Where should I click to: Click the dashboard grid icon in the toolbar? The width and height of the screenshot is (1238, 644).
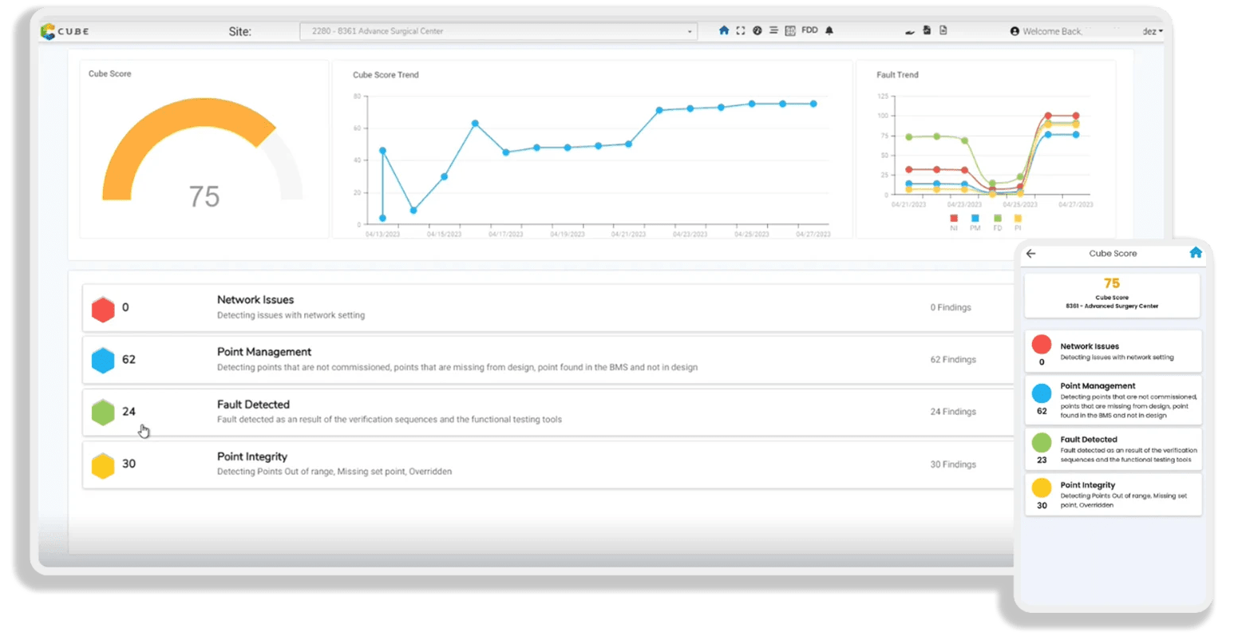(790, 30)
